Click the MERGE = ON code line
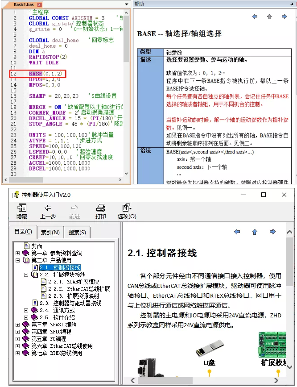This screenshot has width=297, height=387. 45,107
